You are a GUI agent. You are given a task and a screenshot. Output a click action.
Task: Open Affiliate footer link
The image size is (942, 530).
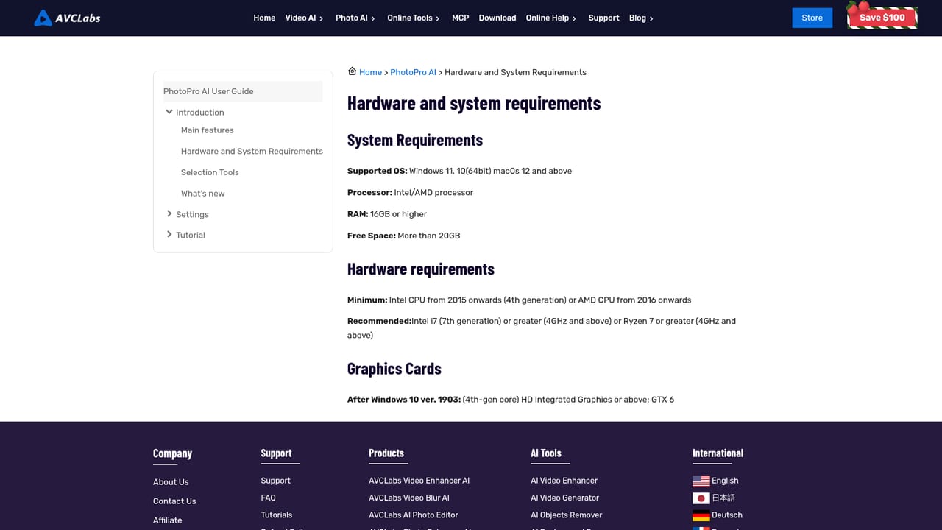pos(167,520)
